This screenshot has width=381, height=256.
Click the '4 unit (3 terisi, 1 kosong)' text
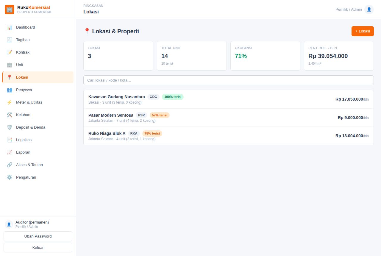(x=136, y=139)
